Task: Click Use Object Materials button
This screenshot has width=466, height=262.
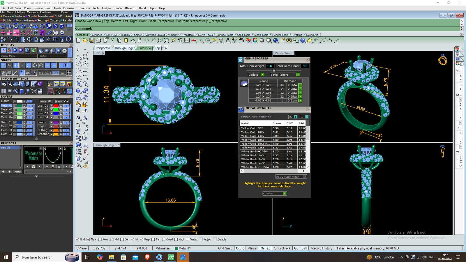Action: coord(291,177)
